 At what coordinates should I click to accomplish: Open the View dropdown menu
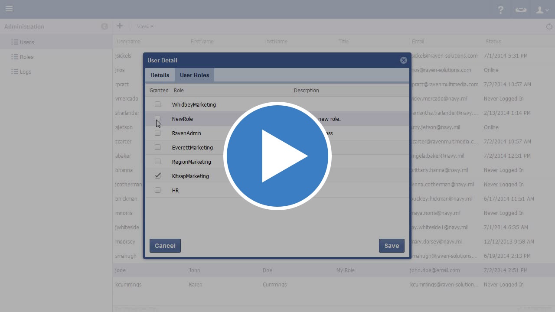tap(145, 26)
